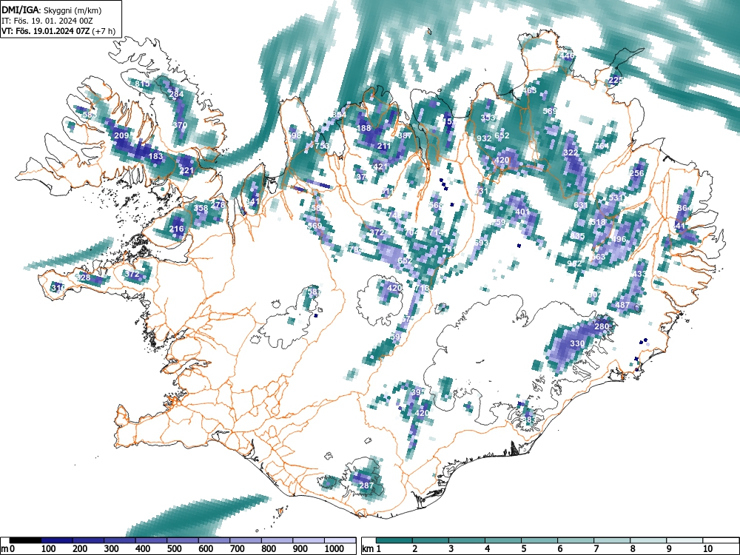The image size is (740, 555).
Task: Click the 'km 1' label on the distance scale
Action: 371,549
